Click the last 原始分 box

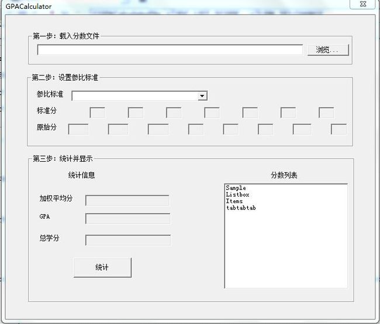pyautogui.click(x=338, y=129)
